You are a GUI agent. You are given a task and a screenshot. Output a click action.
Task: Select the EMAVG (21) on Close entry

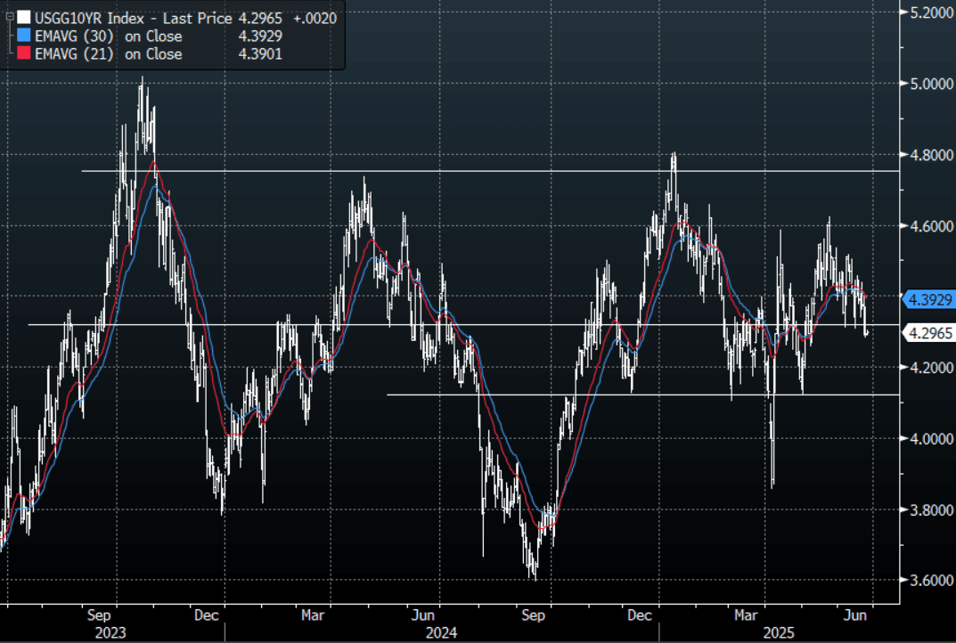pos(108,54)
